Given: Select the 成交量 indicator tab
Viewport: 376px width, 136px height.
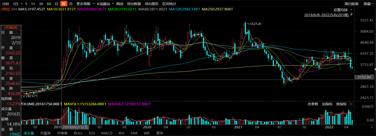Looking at the screenshot, I should pyautogui.click(x=29, y=133).
